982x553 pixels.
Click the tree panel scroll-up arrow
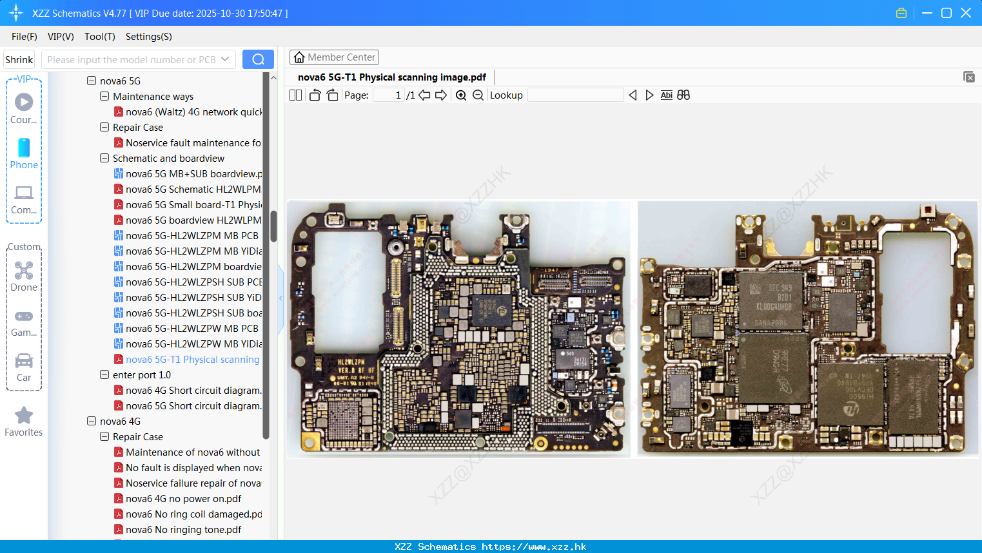pos(273,78)
